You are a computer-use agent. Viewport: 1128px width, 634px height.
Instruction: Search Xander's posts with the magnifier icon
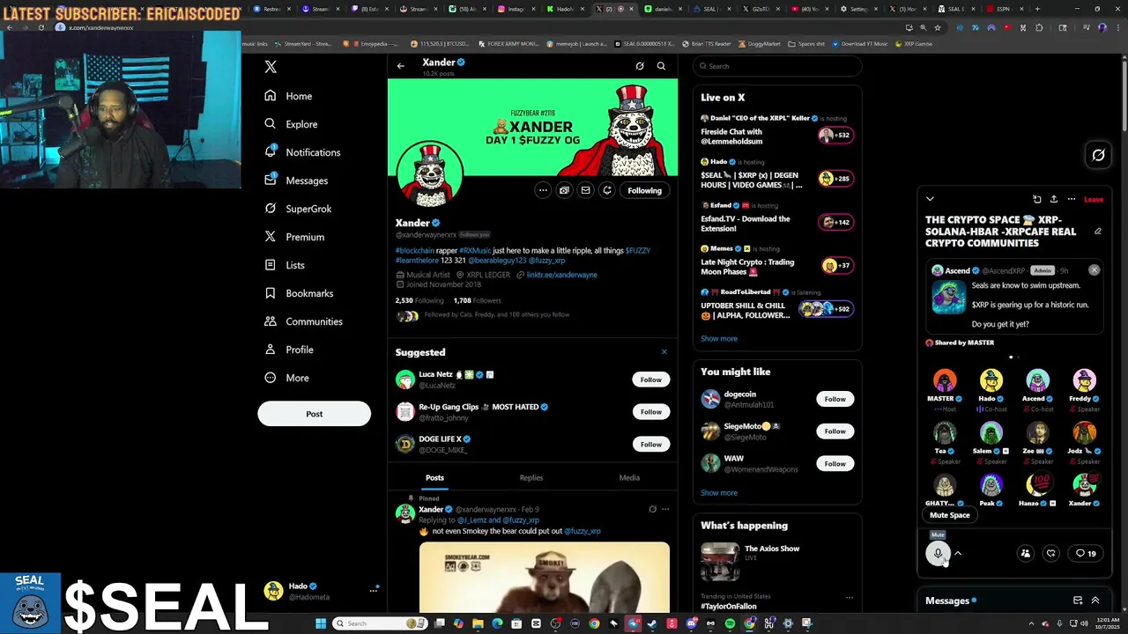[x=661, y=66]
